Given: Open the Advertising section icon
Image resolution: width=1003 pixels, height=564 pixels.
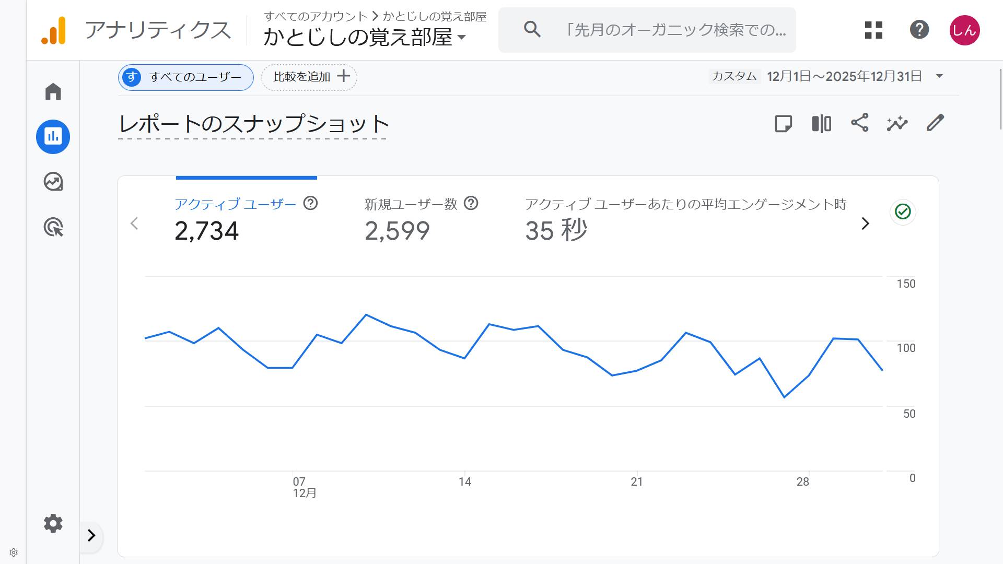Looking at the screenshot, I should (x=53, y=228).
